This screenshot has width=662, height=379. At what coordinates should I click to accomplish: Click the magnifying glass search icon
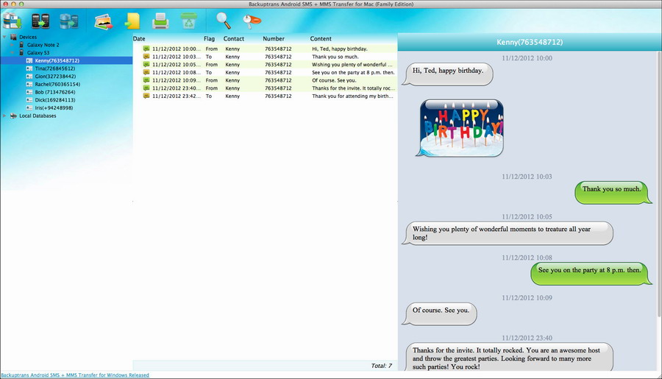point(224,21)
